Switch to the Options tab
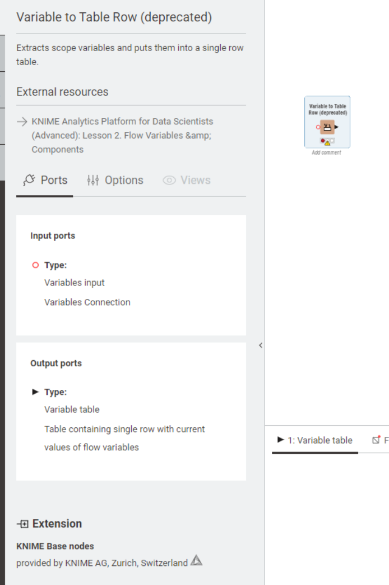 [115, 180]
